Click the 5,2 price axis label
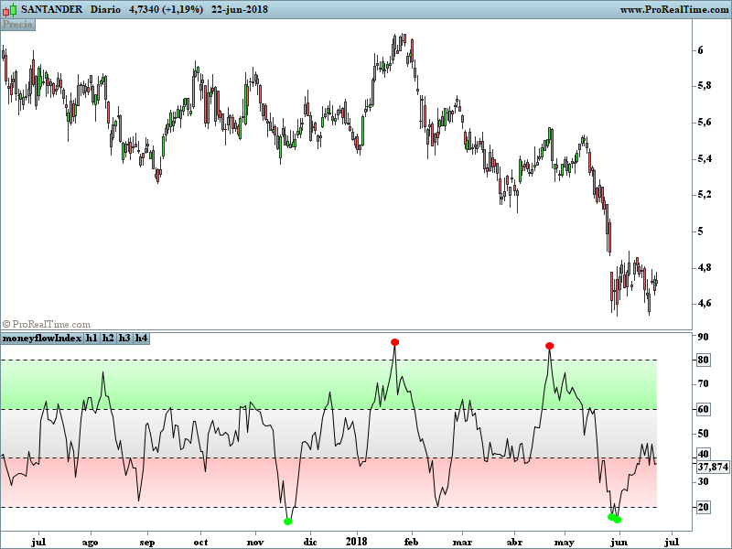The image size is (732, 549). tap(705, 195)
